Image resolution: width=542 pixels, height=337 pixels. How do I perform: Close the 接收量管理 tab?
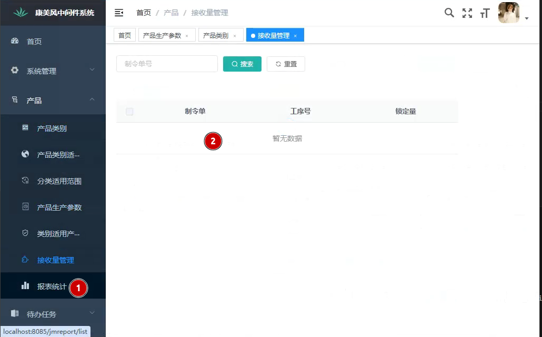295,36
